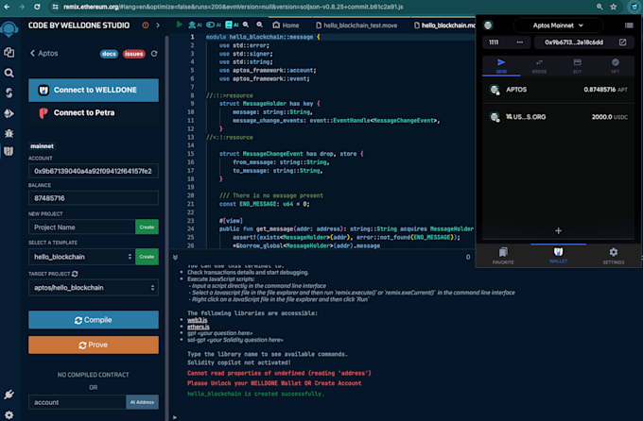Click the orange Prove button
Image resolution: width=643 pixels, height=421 pixels.
coord(94,345)
